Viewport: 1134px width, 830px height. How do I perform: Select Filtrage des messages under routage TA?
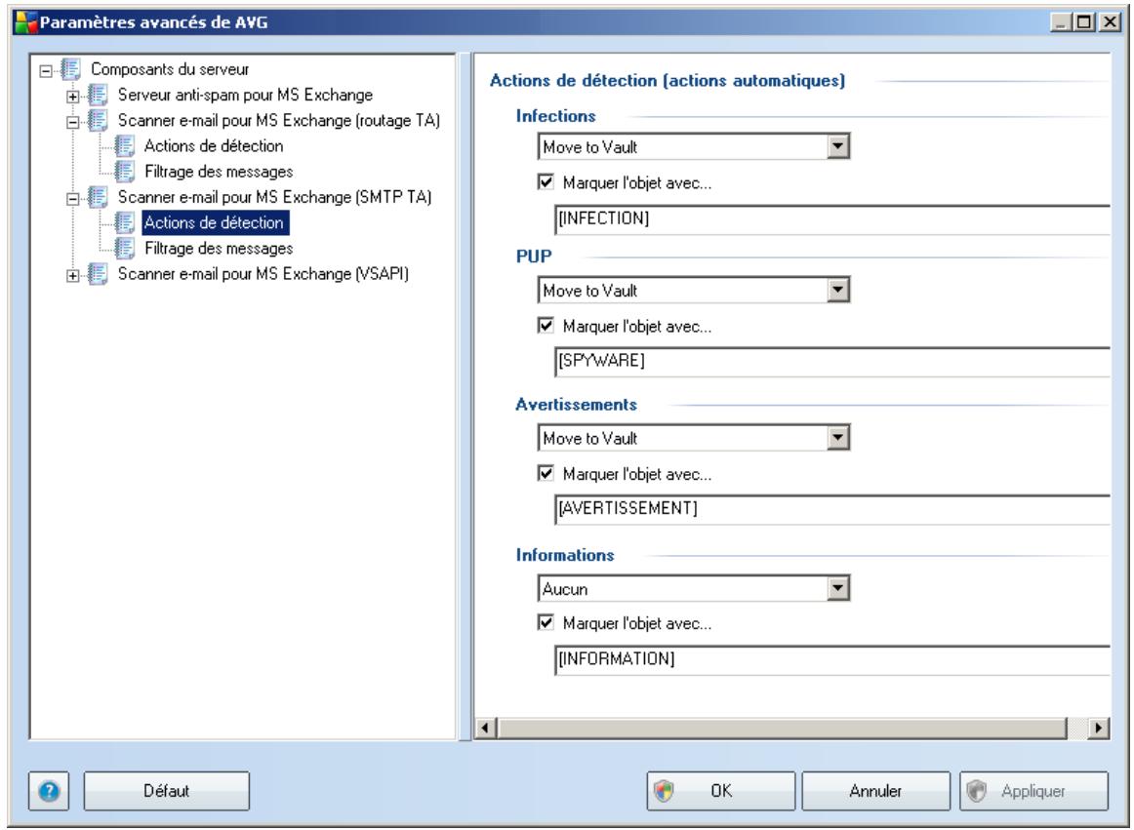(x=219, y=172)
